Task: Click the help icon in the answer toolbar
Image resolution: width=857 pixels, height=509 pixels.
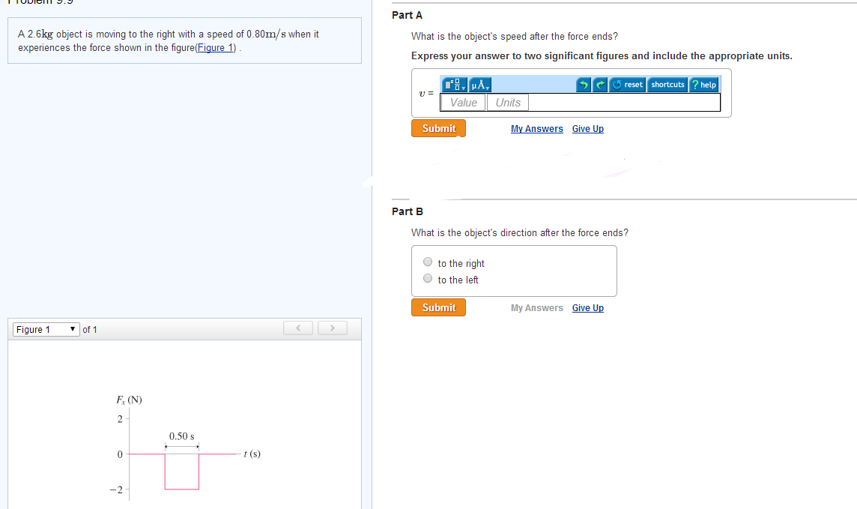Action: (x=703, y=84)
